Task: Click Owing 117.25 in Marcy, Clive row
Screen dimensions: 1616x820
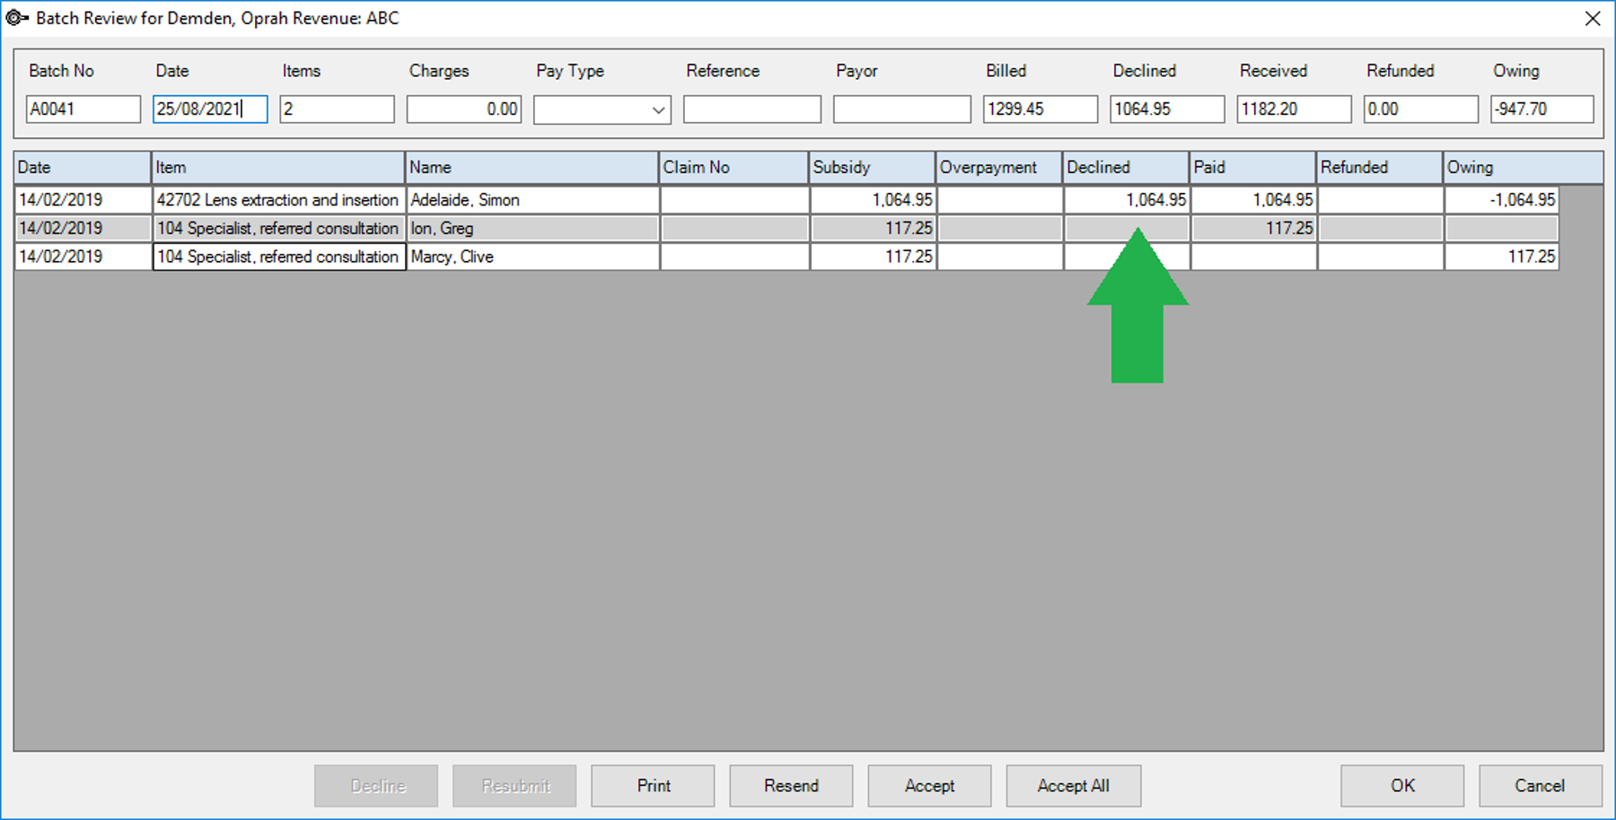Action: 1501,257
